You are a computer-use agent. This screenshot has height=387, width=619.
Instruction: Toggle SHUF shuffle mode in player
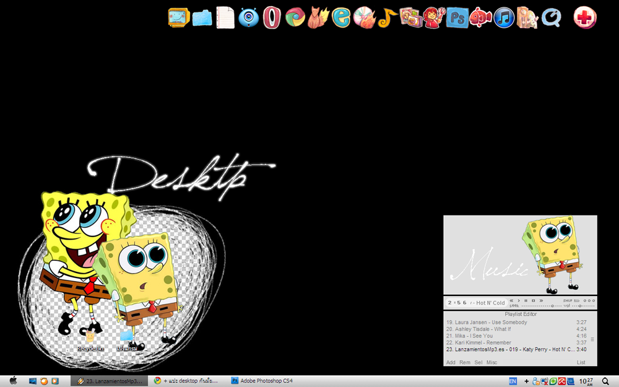click(x=568, y=300)
